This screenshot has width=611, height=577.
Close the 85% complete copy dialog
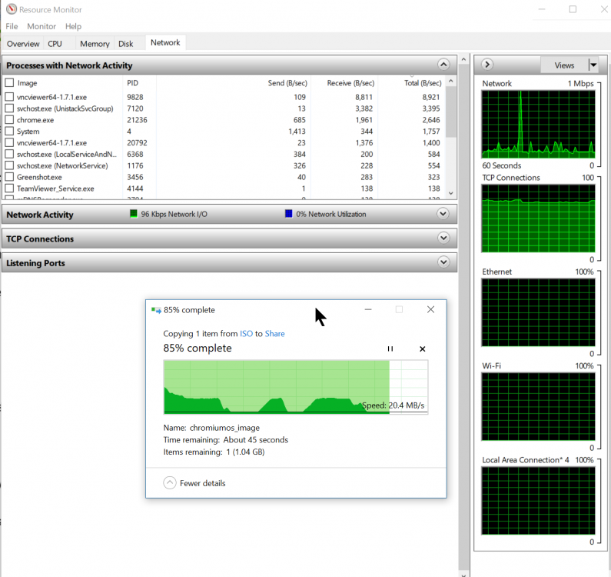click(x=430, y=309)
